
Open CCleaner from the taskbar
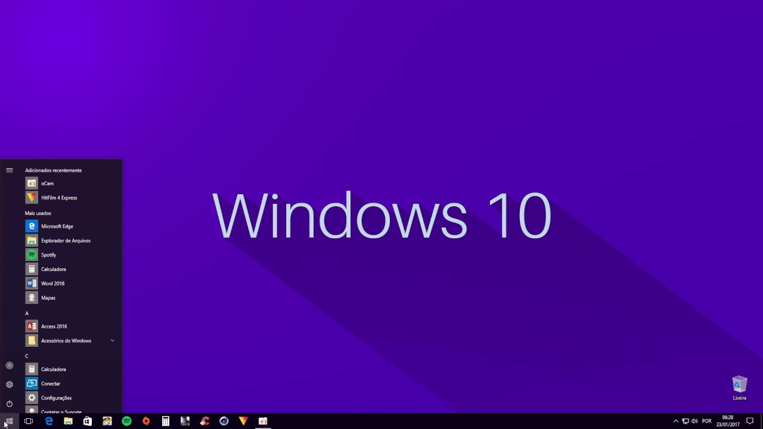[x=204, y=421]
